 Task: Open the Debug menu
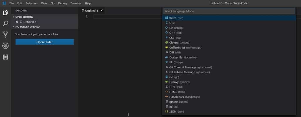(x=62, y=3)
